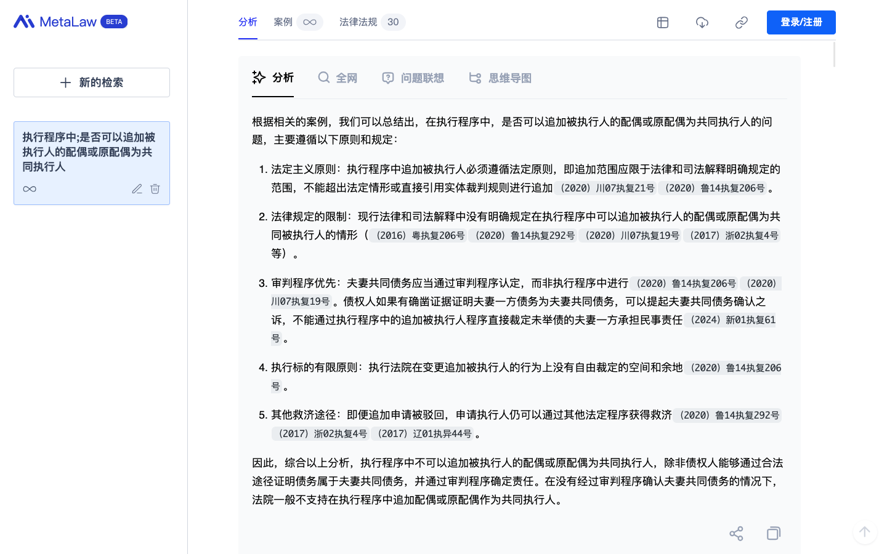The image size is (887, 554).
Task: Click the 登录/注册 button
Action: coord(801,22)
